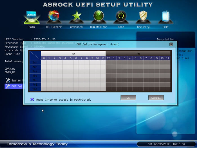Open the Main section laptop icon
The height and width of the screenshot is (148, 197).
point(32,17)
